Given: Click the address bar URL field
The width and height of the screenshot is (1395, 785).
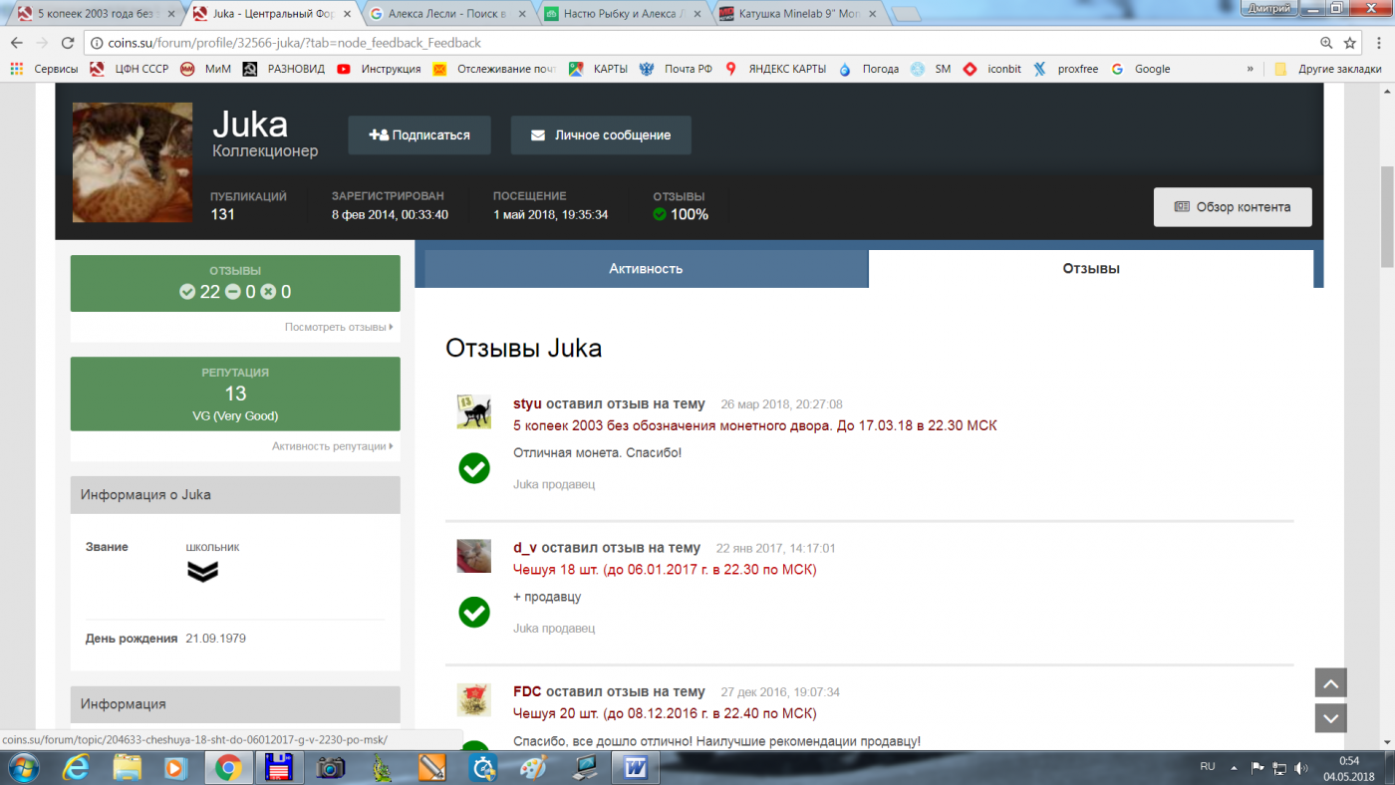Looking at the screenshot, I should pyautogui.click(x=697, y=43).
